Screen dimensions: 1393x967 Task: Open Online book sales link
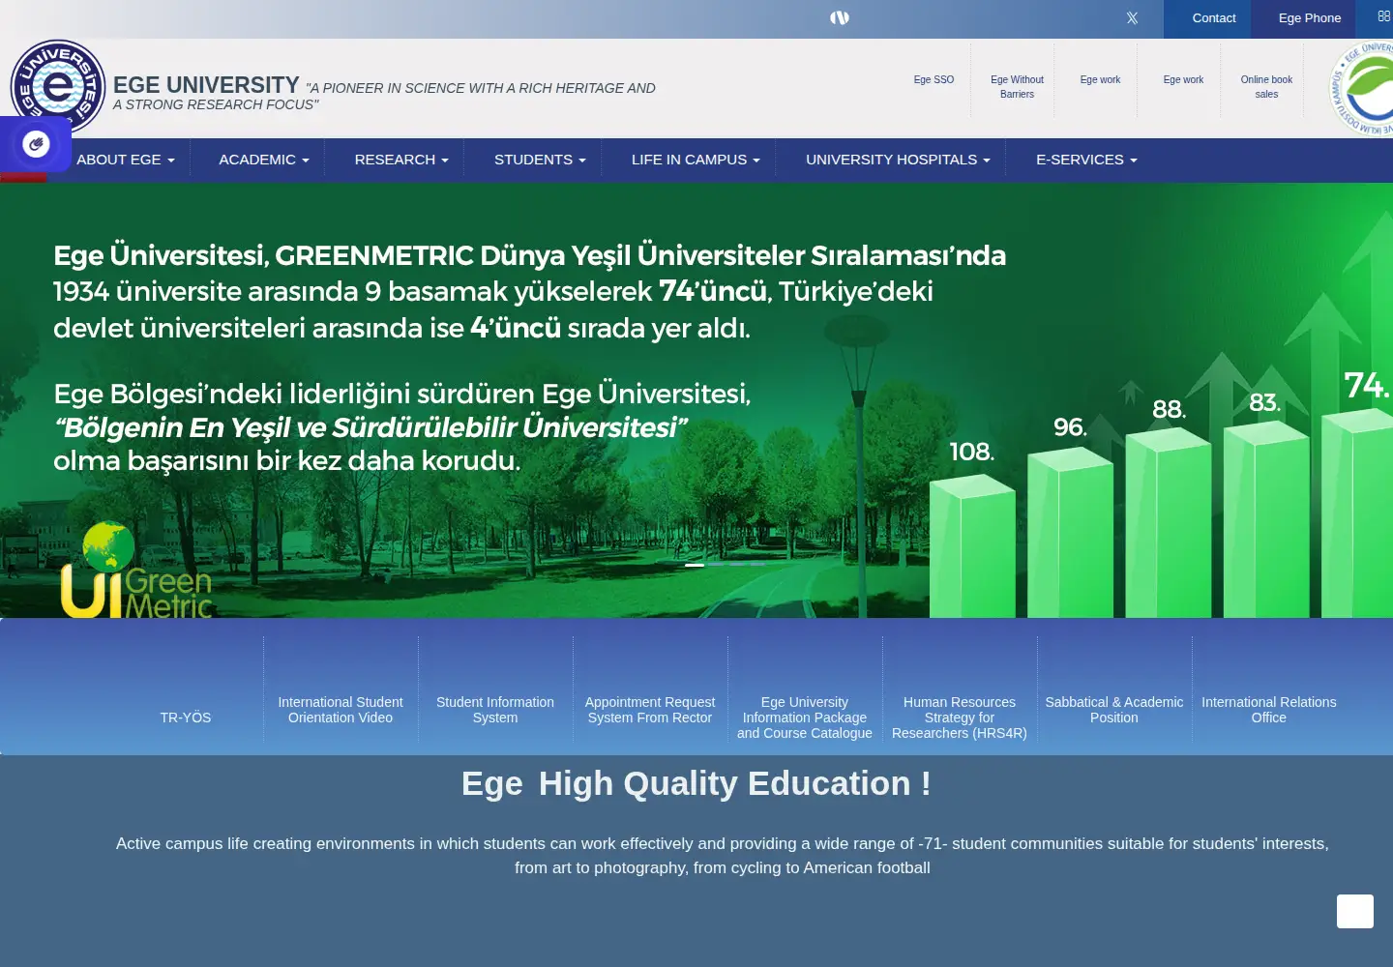[x=1266, y=87]
